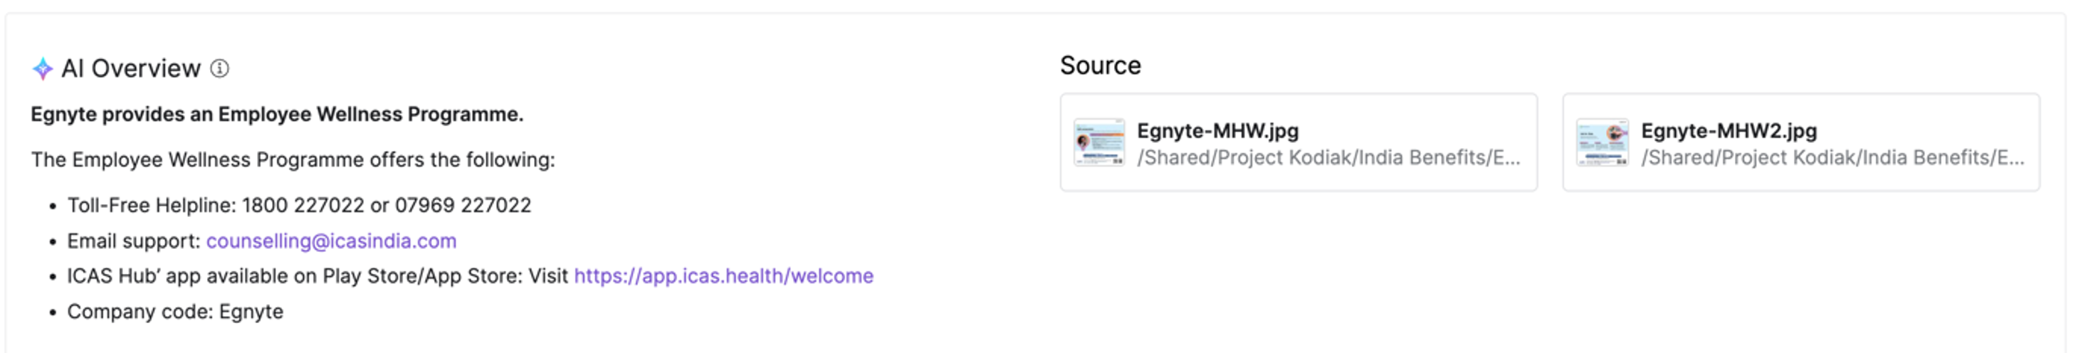Click the 07969 227022 helpline number
The width and height of the screenshot is (2088, 353).
(463, 206)
